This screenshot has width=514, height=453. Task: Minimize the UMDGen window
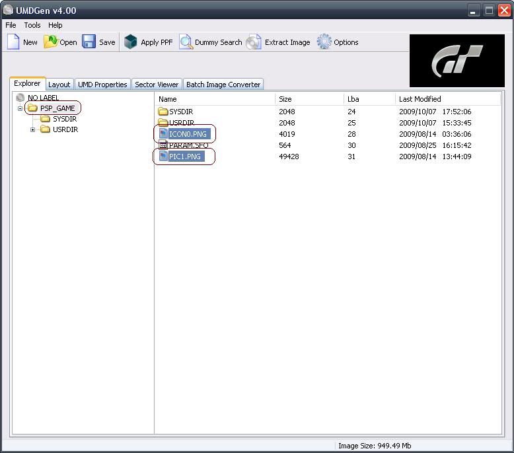pyautogui.click(x=472, y=11)
